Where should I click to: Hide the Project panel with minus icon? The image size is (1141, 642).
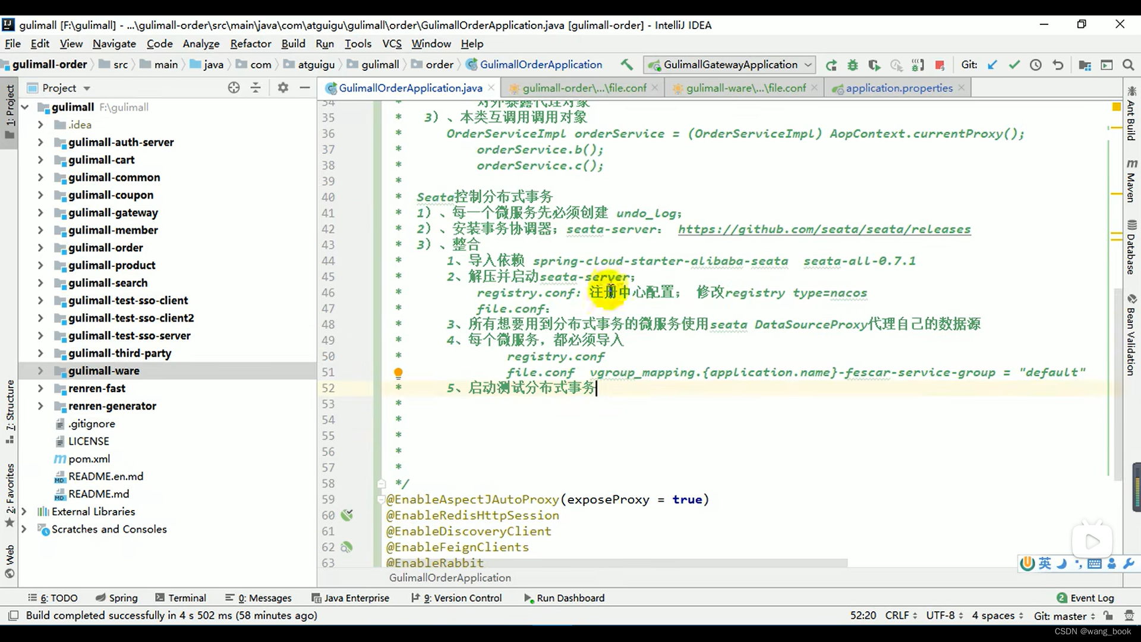pos(305,88)
